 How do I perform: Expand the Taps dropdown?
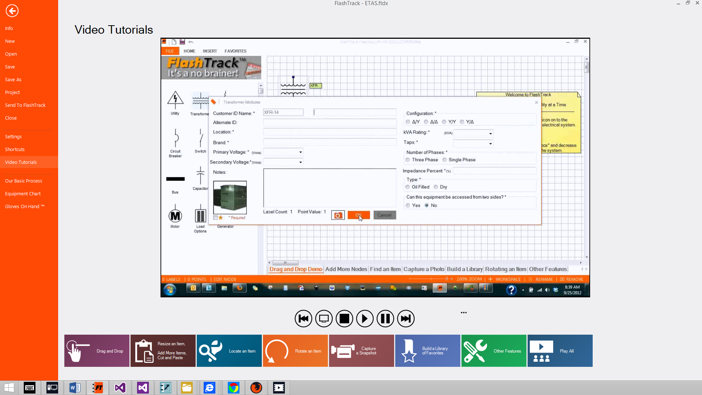490,143
